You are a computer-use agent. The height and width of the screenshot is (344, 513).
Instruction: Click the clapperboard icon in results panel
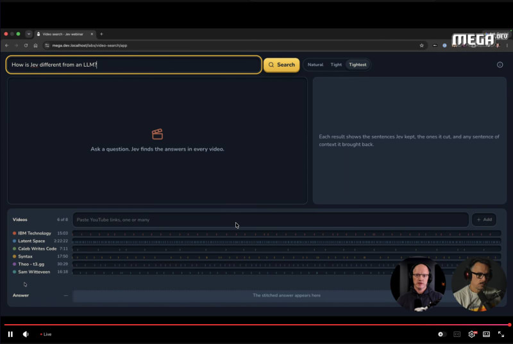point(157,134)
